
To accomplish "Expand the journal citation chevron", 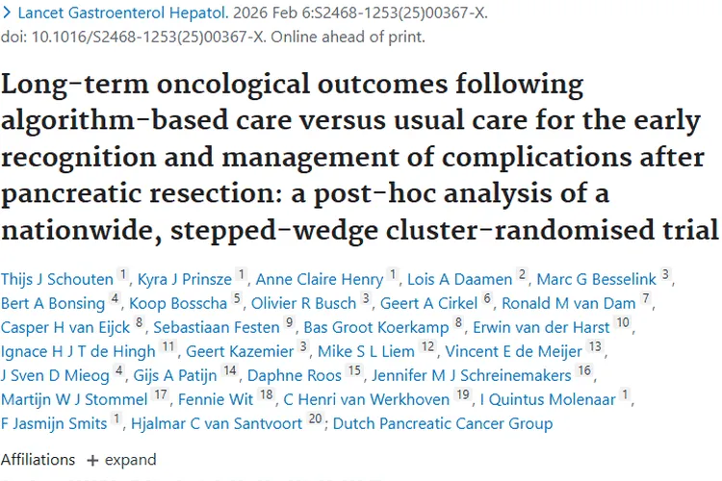I will (7, 13).
